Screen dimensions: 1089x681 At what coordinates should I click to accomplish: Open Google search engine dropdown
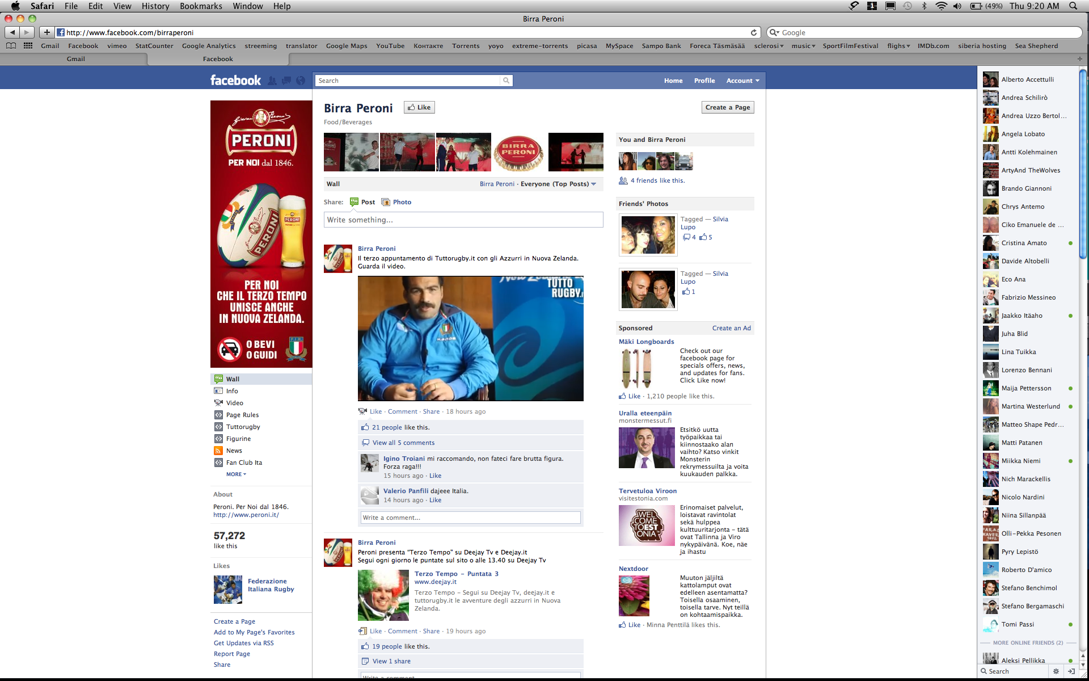[x=774, y=32]
